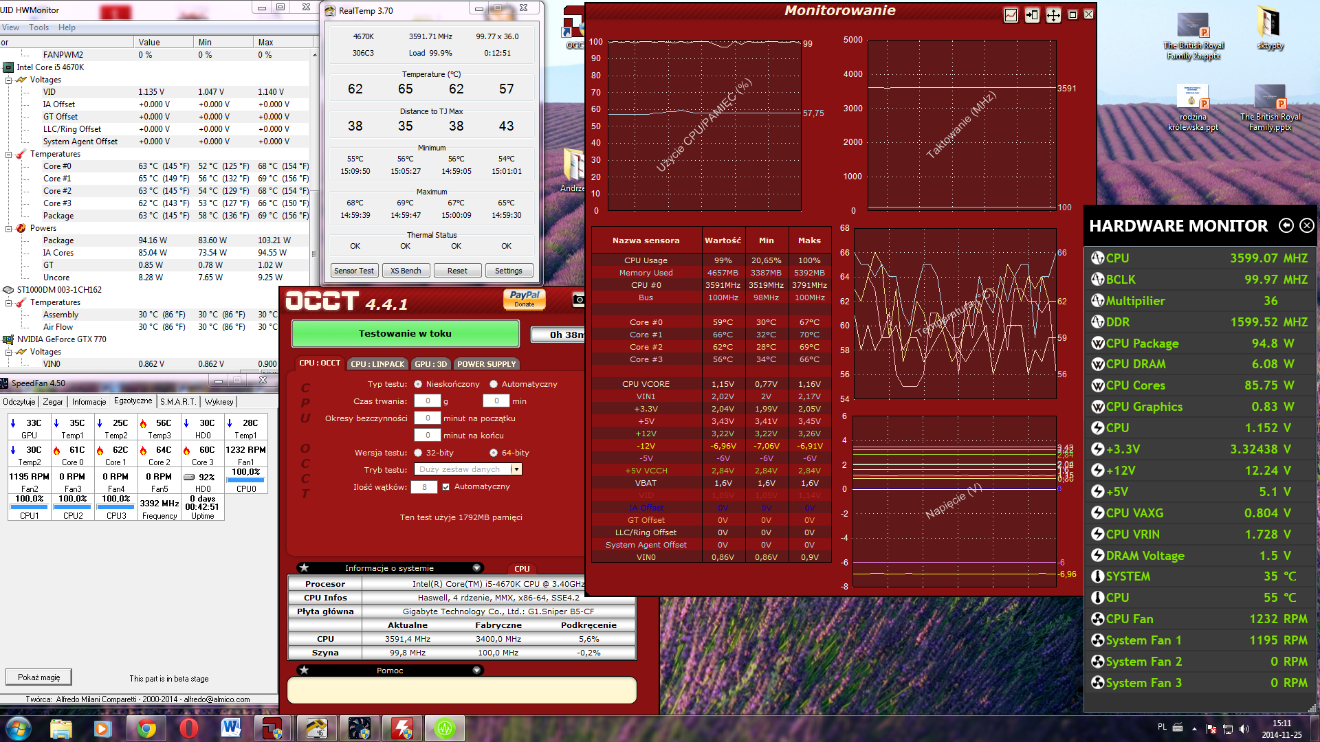Screen dimensions: 1320x742
Task: Click the Sensor Test button in RealTemp
Action: click(354, 271)
